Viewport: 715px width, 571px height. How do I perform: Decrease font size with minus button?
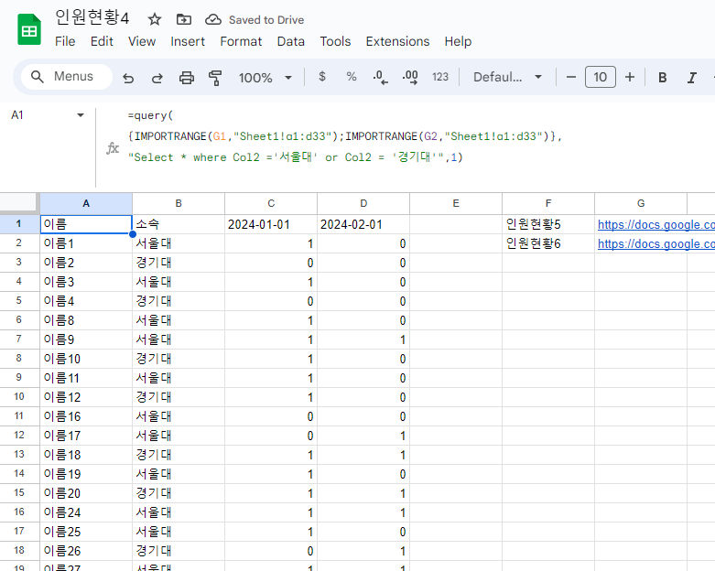pyautogui.click(x=571, y=77)
